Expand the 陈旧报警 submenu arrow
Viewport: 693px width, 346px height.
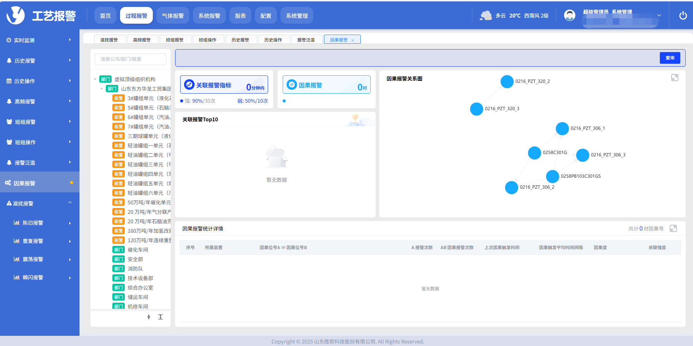pos(70,223)
